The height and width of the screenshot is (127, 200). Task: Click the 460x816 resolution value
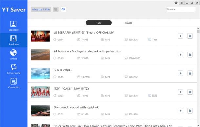coord(133,114)
